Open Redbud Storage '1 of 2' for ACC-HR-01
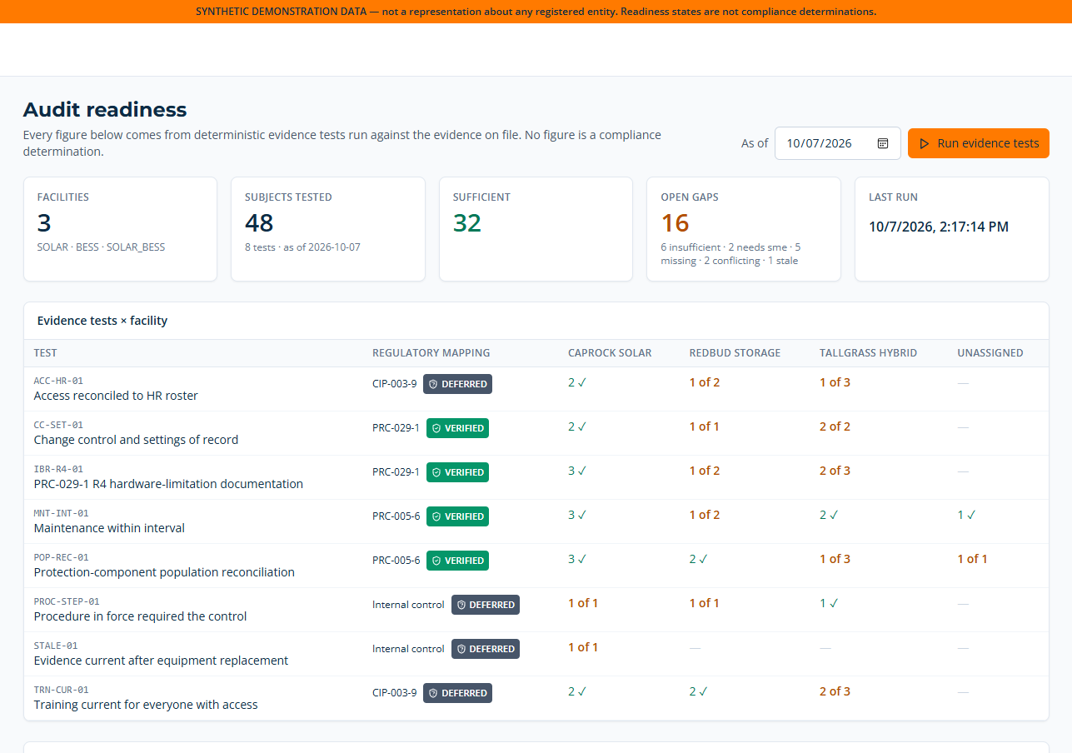 (705, 382)
